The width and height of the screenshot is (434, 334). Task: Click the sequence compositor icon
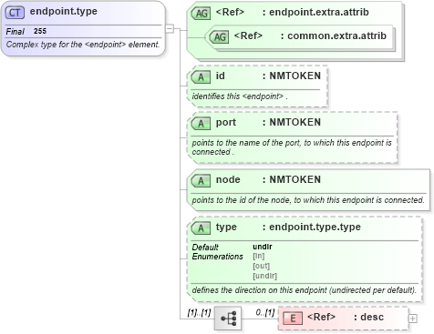(228, 319)
